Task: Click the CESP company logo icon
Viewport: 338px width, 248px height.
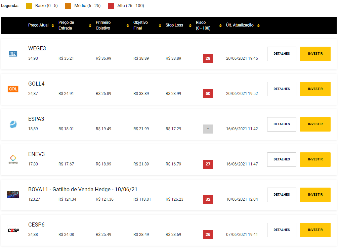Action: click(13, 230)
